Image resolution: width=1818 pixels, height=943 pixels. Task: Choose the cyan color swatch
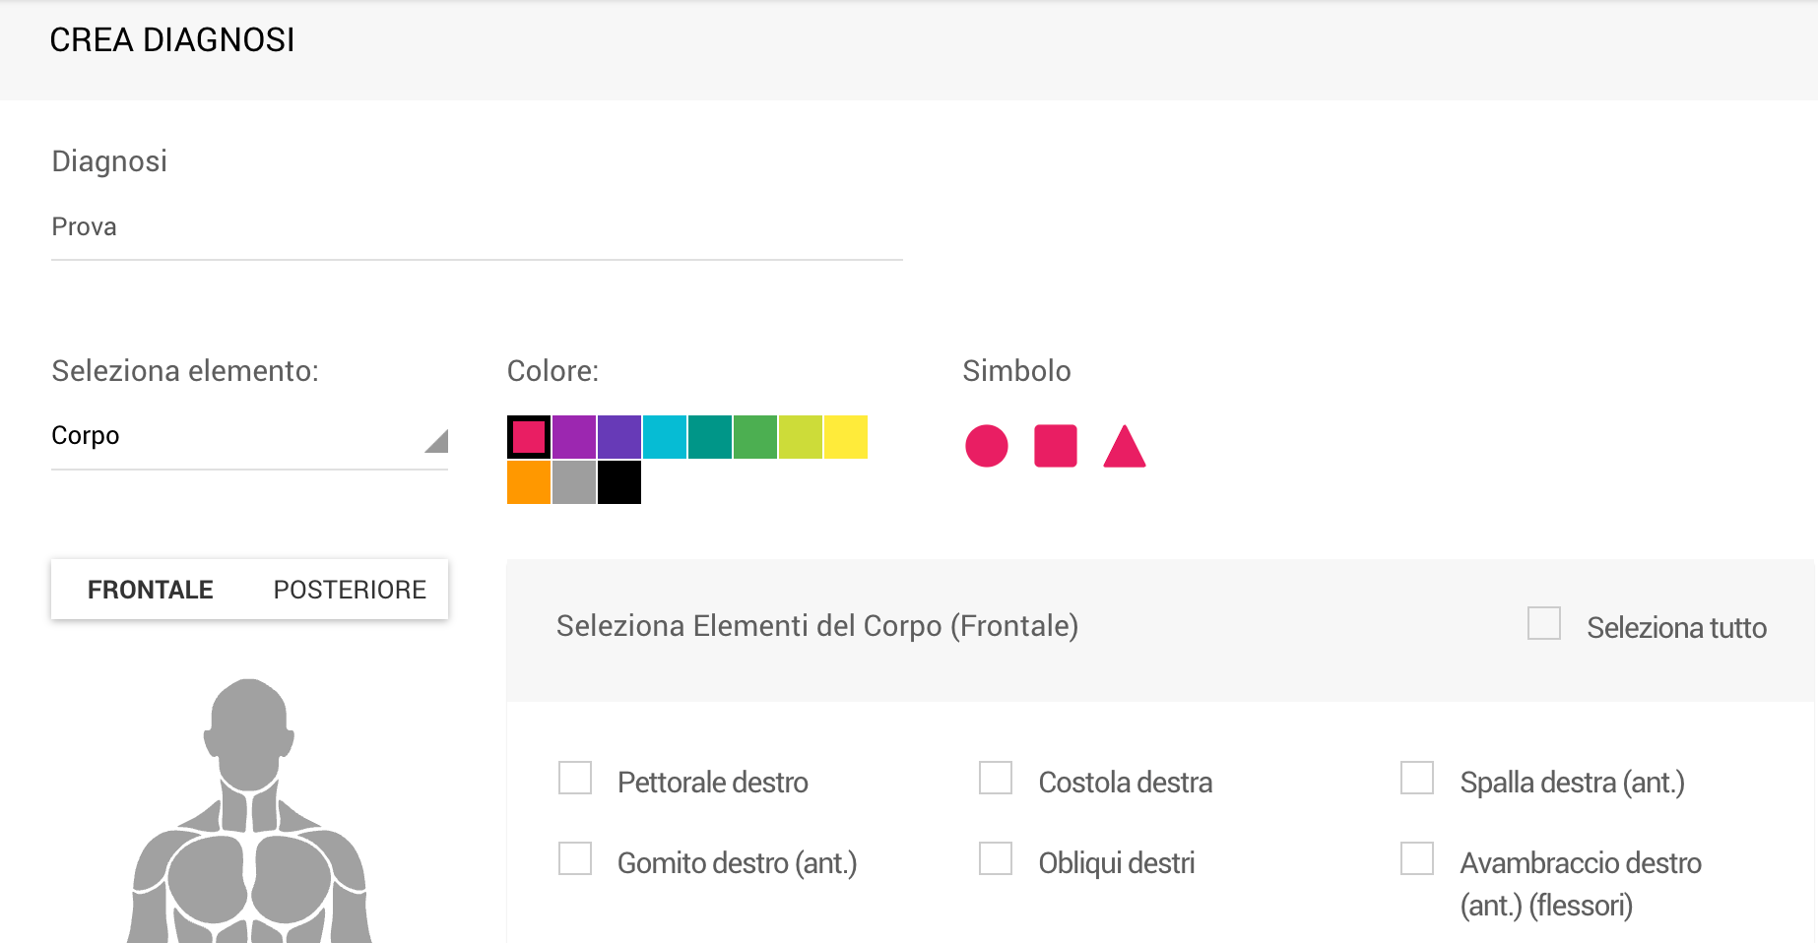665,437
